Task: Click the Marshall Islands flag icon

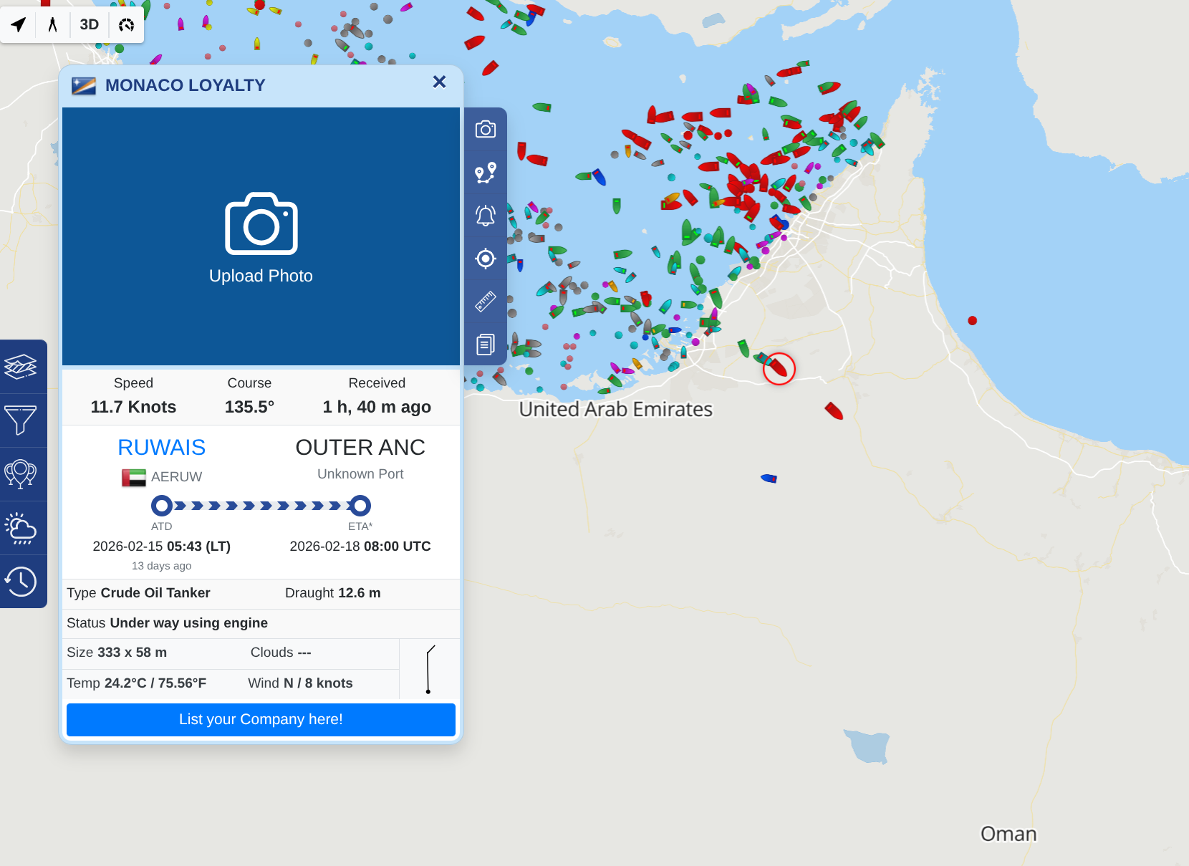Action: coord(84,86)
